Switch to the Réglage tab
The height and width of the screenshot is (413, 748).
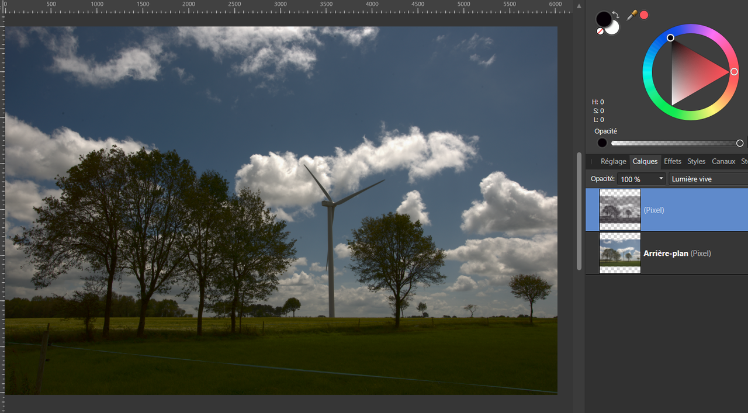613,161
